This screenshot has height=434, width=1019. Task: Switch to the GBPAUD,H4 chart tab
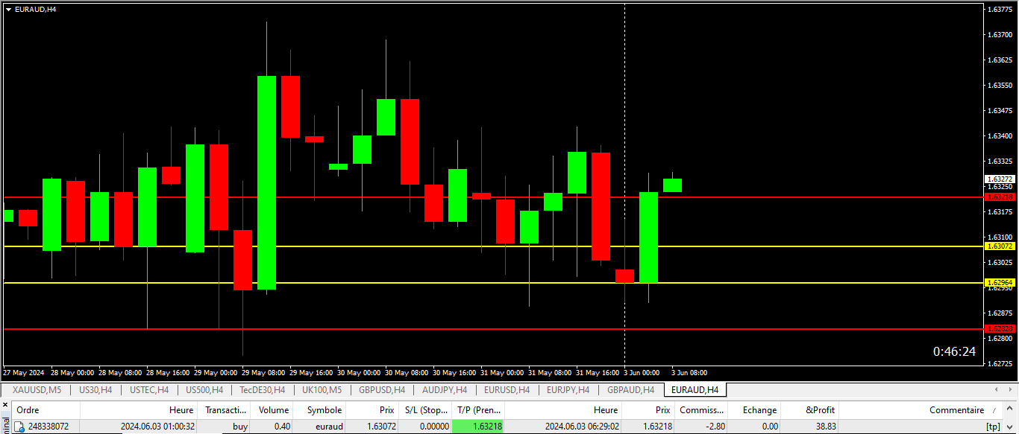coord(630,389)
